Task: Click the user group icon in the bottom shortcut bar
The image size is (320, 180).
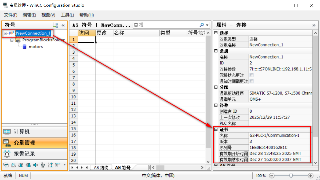Action: tap(21, 165)
